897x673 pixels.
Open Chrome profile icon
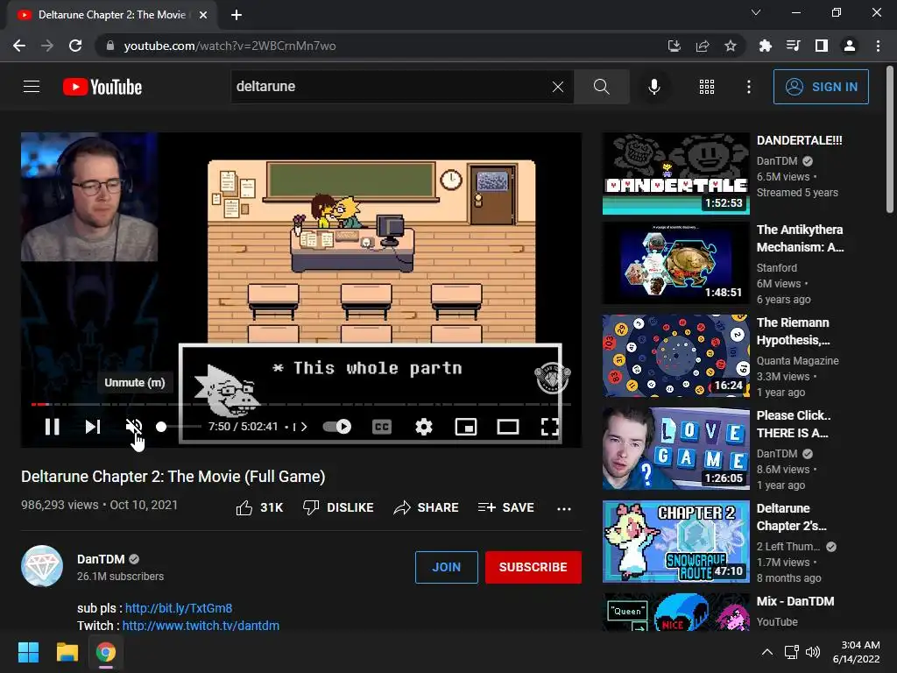[x=849, y=46]
